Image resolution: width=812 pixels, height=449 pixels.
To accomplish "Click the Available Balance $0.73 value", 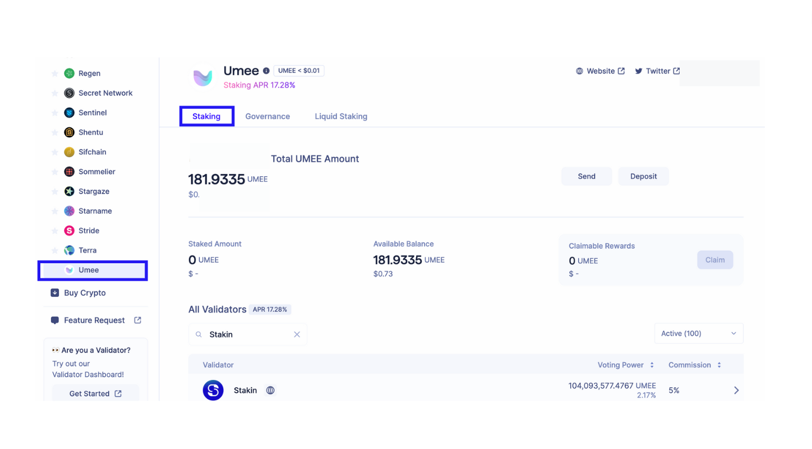I will tap(383, 274).
